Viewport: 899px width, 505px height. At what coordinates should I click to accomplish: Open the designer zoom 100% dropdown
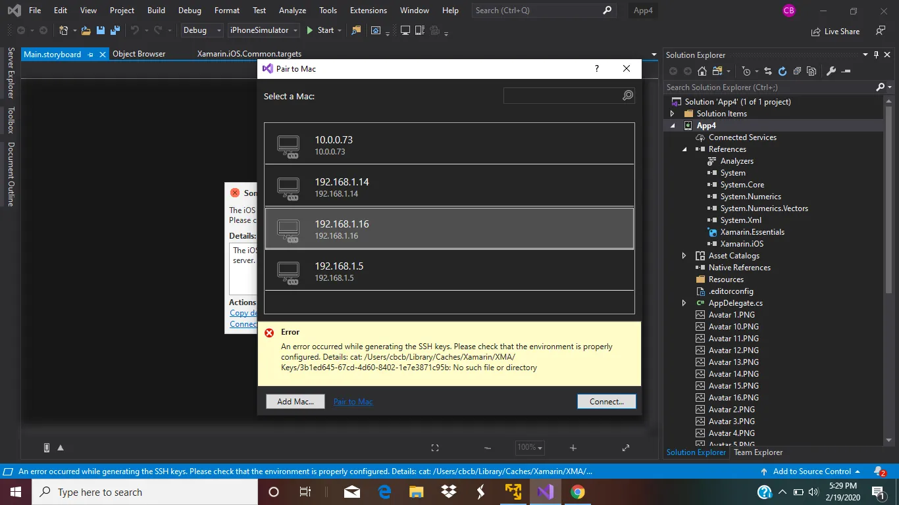pos(530,448)
